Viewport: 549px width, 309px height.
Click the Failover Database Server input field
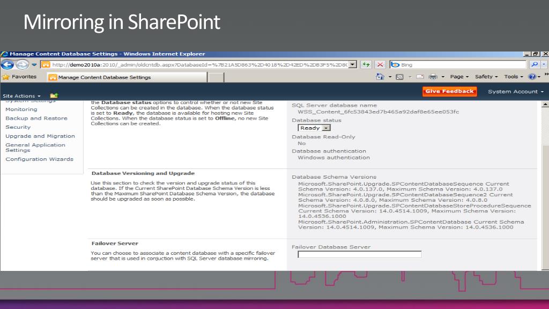tap(360, 254)
